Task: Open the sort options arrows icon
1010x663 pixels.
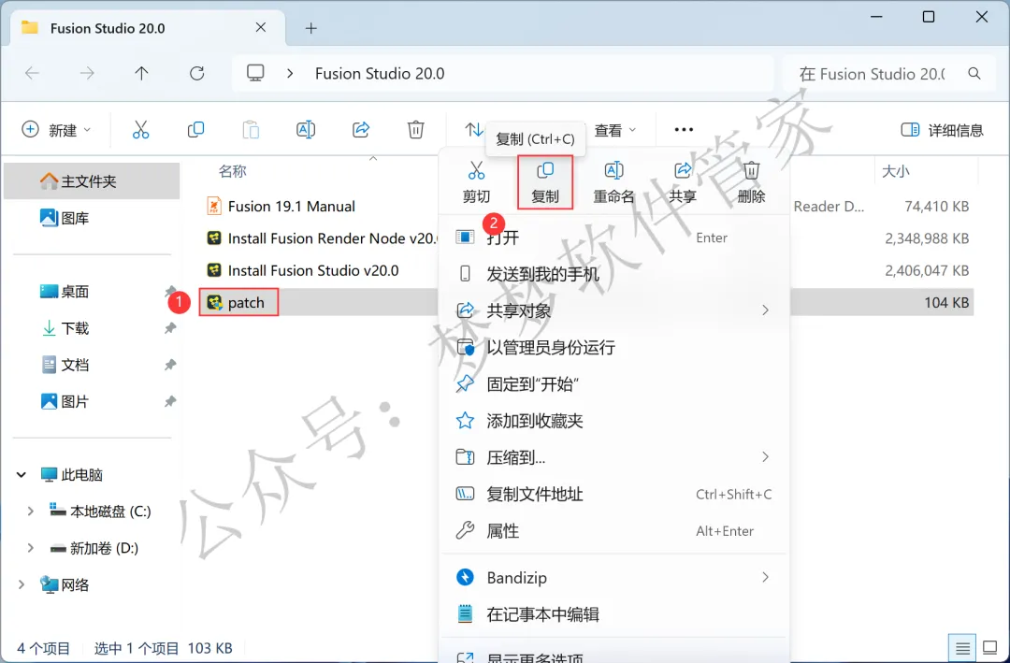Action: tap(473, 129)
